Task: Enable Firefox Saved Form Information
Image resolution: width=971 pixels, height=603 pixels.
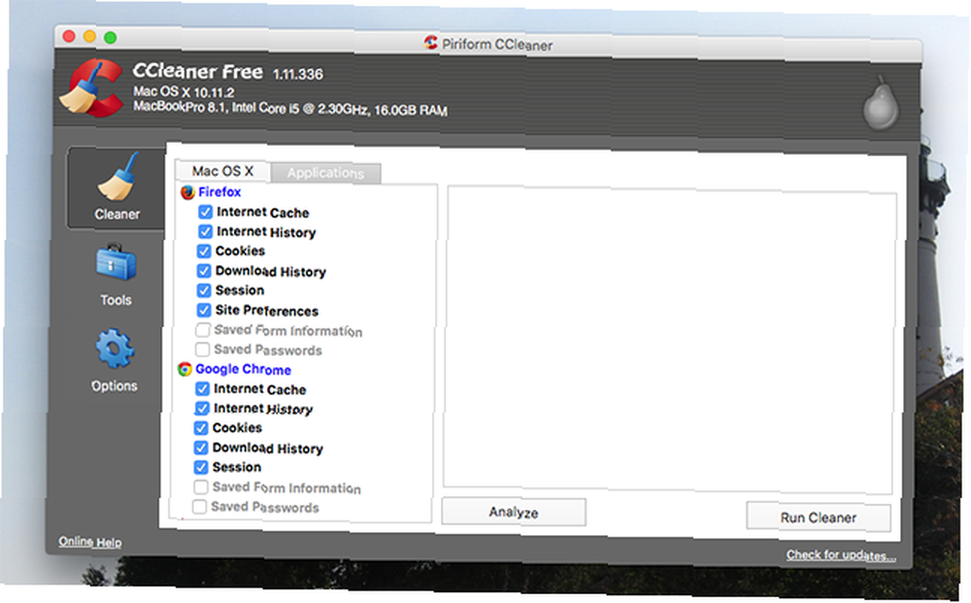Action: tap(203, 330)
